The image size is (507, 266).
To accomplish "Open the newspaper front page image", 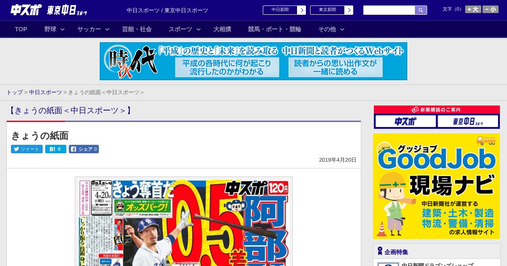I will [184, 221].
